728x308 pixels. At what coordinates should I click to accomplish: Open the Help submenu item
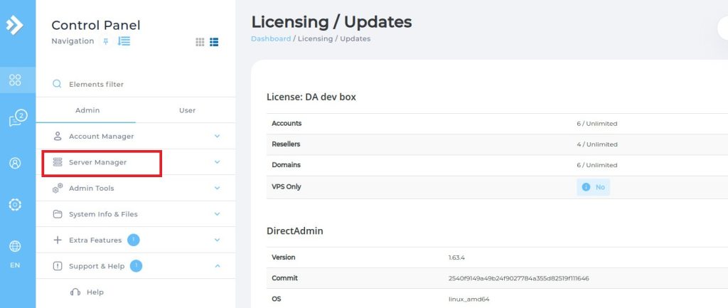[x=136, y=292]
